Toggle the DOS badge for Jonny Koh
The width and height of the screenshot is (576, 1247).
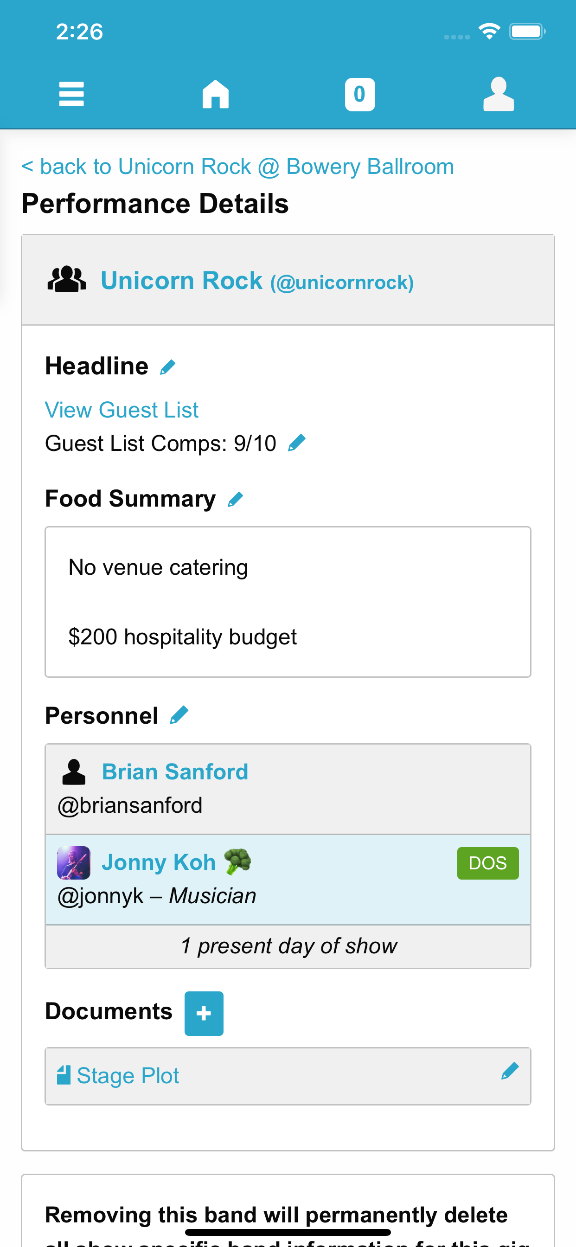pyautogui.click(x=487, y=863)
